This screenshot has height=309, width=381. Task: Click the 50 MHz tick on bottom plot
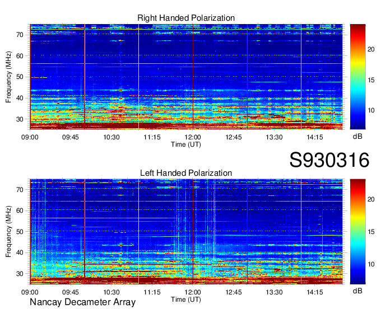20,232
